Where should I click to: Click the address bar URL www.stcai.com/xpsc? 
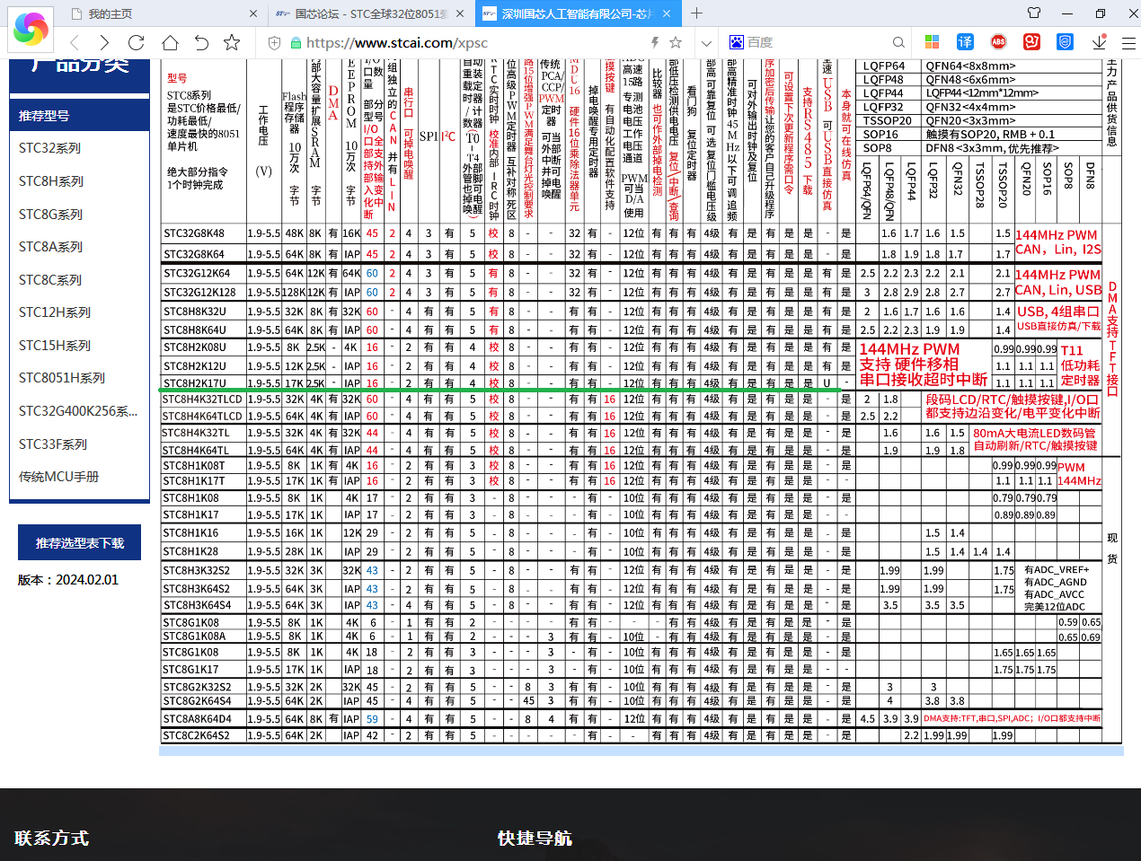point(397,42)
